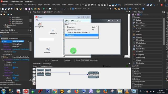Click the pause button in the toolbar
168x94 pixels.
pyautogui.click(x=55, y=9)
